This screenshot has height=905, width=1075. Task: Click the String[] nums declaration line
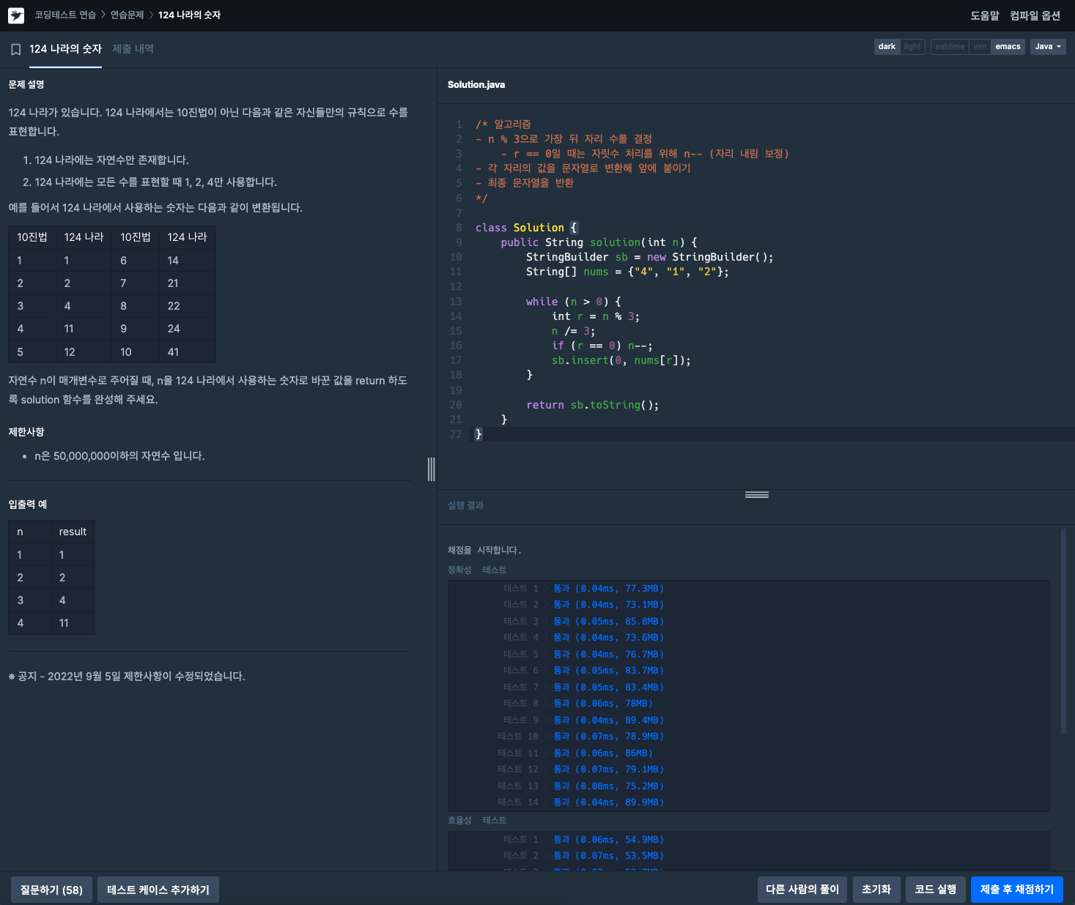(627, 272)
